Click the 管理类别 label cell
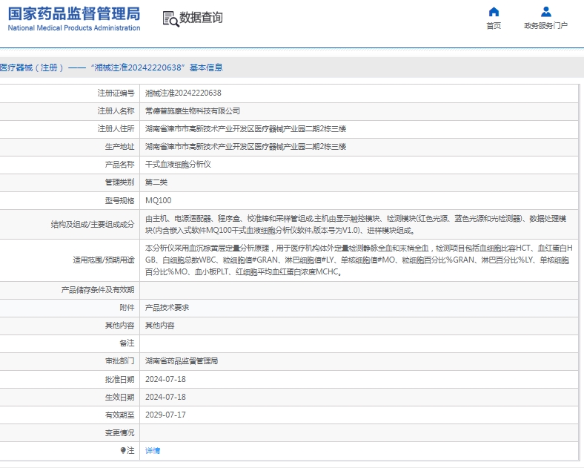584x468 pixels. pos(70,182)
